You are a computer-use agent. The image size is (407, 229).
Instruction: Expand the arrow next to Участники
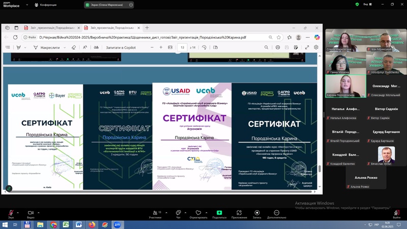pos(166,213)
